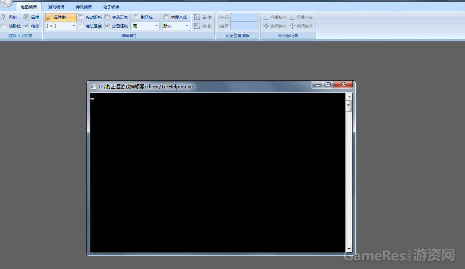Screen dimensions: 465x269
Task: Select the 场景特效 brush icon
Action: pos(266,17)
